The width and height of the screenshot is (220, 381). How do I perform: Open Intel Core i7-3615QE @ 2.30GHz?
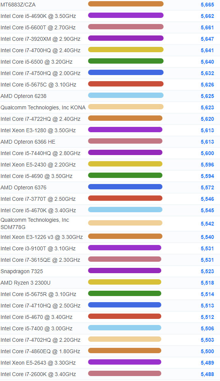(40, 260)
